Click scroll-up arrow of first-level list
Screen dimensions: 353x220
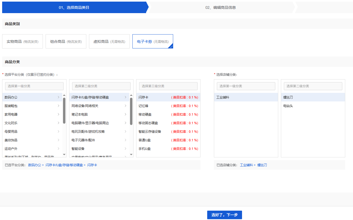pyautogui.click(x=64, y=95)
